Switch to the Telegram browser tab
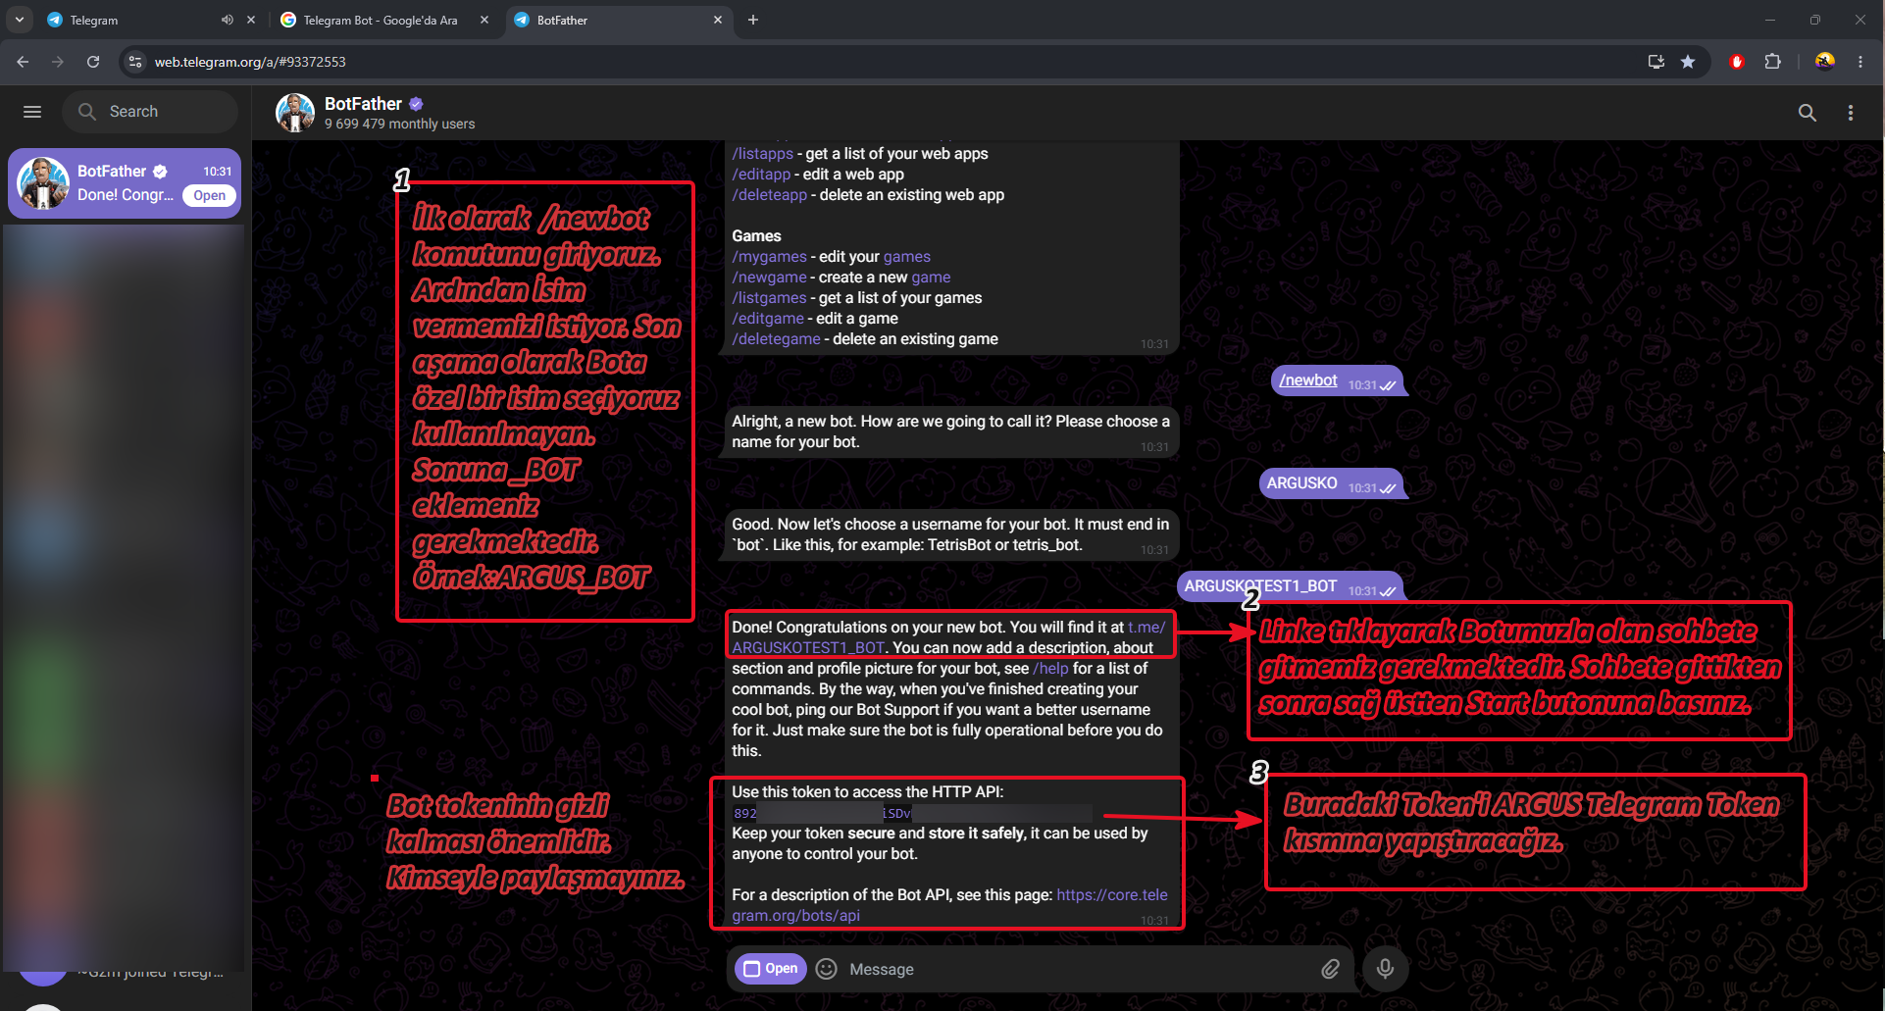The height and width of the screenshot is (1011, 1885). [134, 20]
